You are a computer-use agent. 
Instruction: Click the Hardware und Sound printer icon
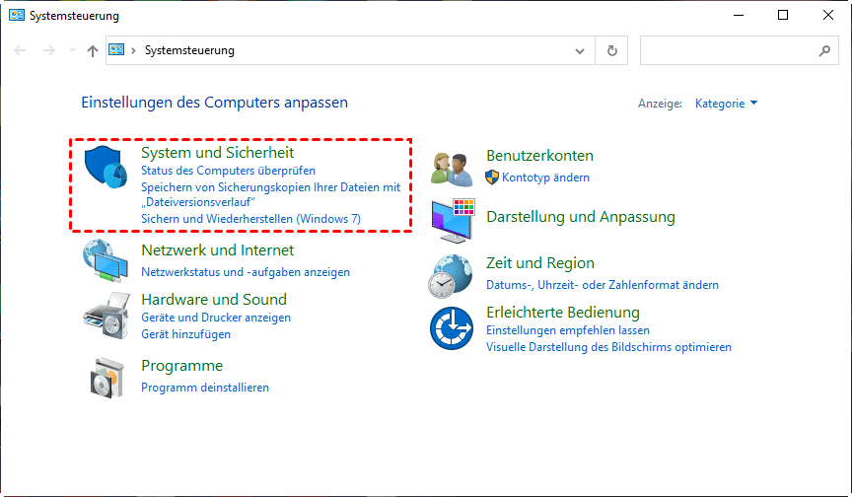(x=105, y=316)
